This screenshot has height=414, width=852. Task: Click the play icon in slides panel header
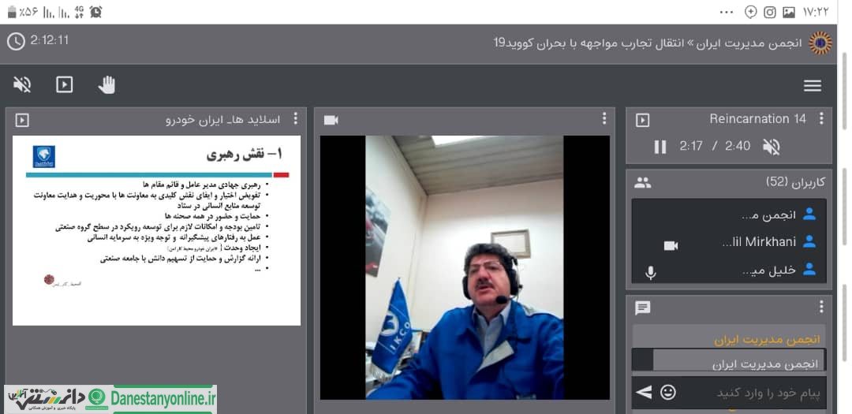[22, 120]
